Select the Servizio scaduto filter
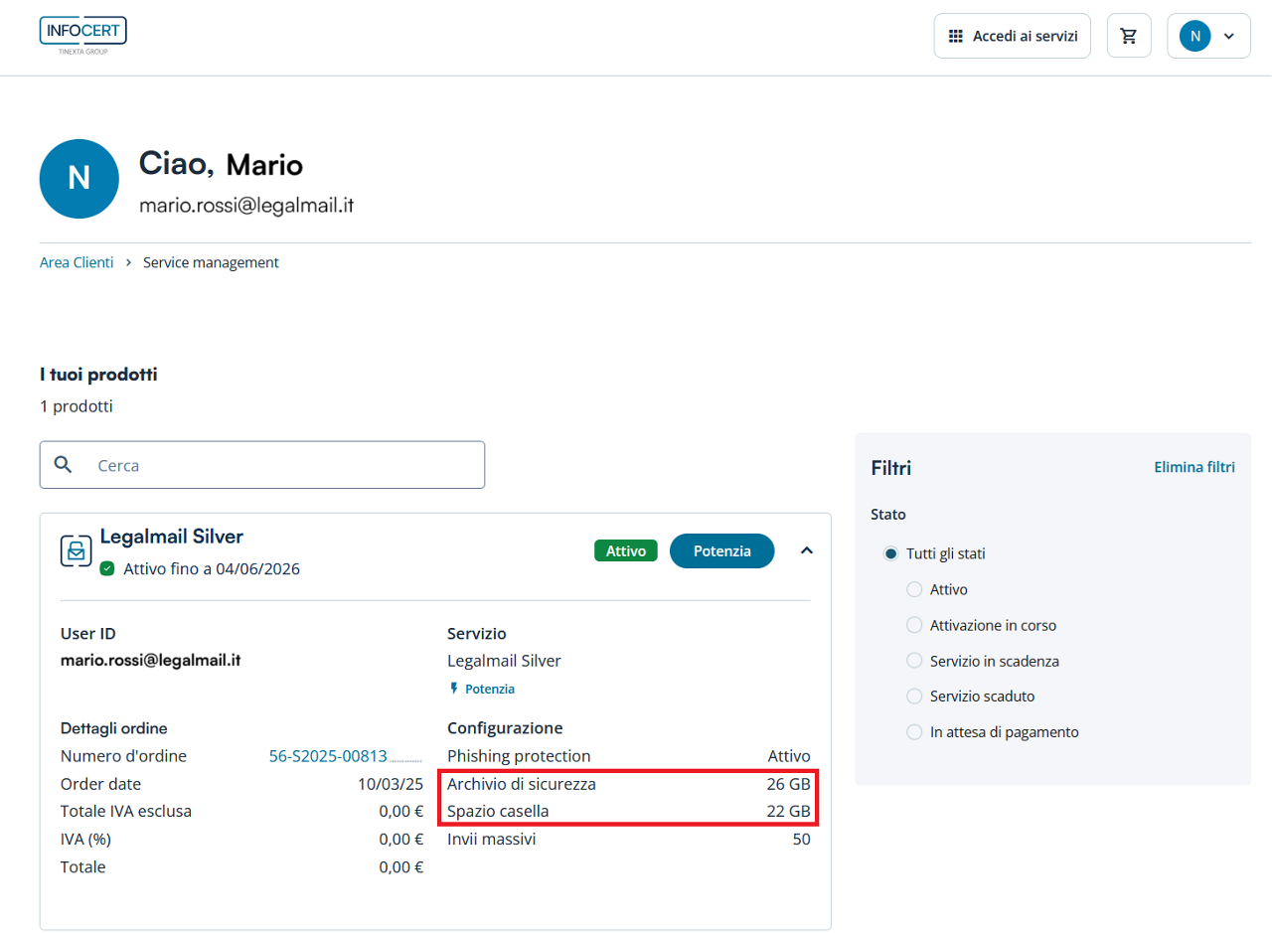The width and height of the screenshot is (1272, 933). [x=914, y=697]
